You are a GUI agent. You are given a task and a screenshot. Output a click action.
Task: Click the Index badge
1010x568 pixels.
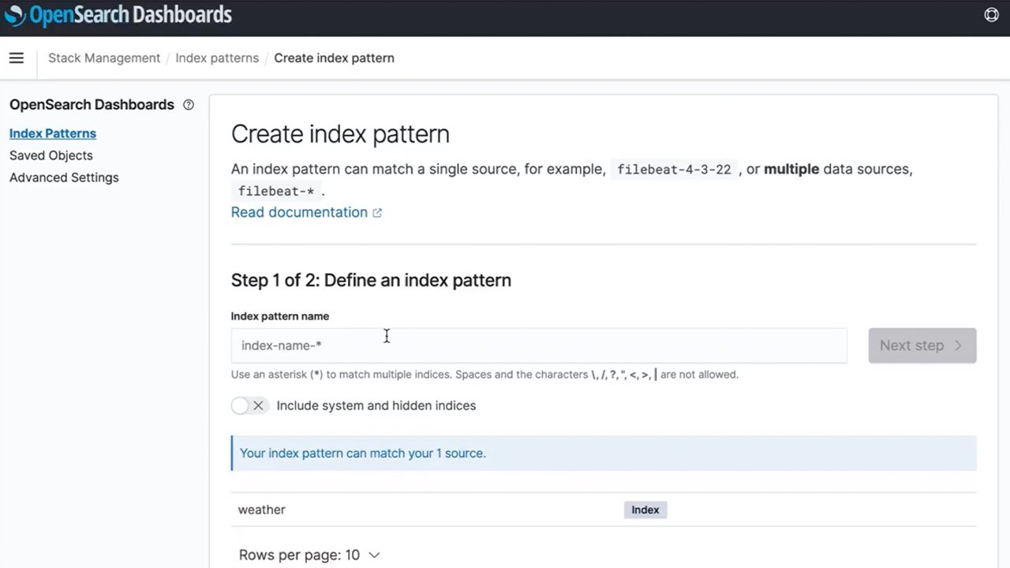tap(645, 510)
